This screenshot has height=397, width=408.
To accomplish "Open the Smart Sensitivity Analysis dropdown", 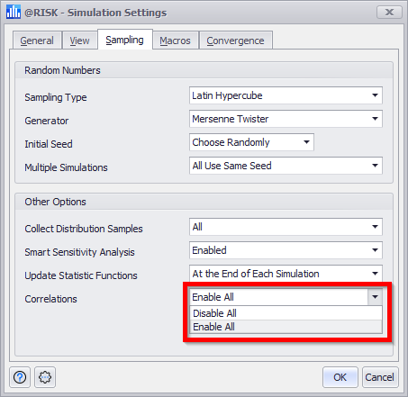I will tap(286, 250).
